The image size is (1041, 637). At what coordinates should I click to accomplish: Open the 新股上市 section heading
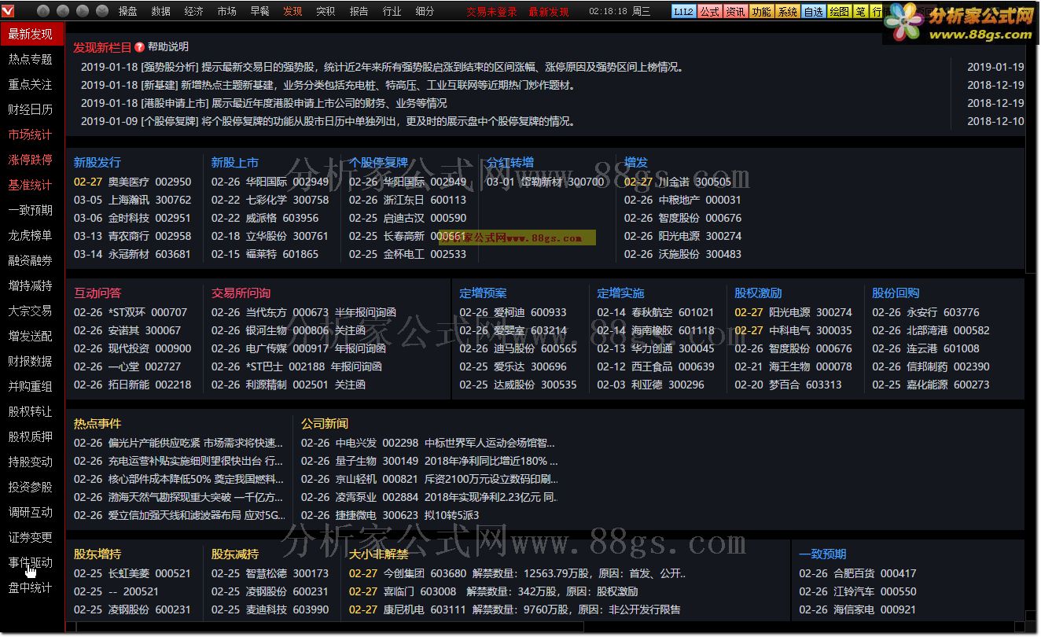click(x=235, y=162)
